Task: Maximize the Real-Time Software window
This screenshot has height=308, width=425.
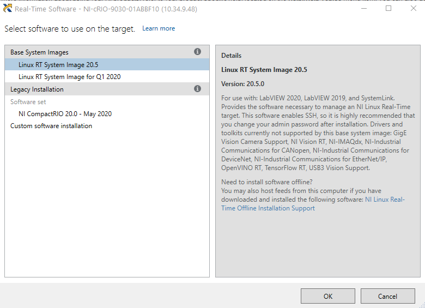Action: (x=388, y=9)
